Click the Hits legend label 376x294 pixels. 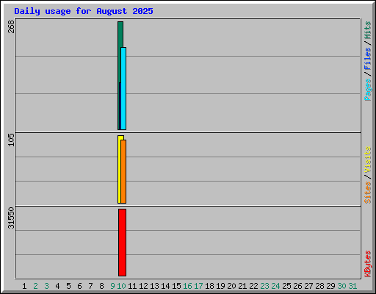tap(367, 30)
